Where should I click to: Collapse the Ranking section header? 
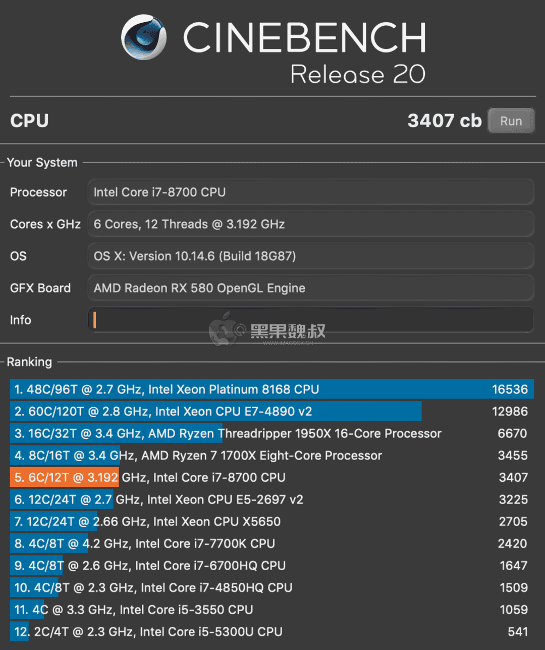[x=29, y=362]
